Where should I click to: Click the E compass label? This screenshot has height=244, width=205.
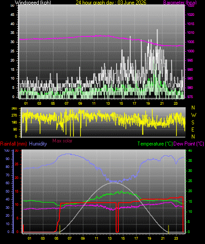193,129
